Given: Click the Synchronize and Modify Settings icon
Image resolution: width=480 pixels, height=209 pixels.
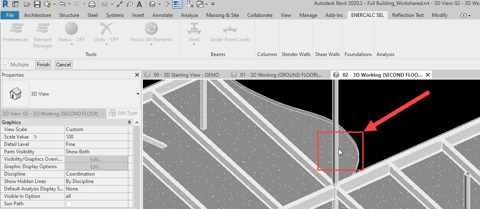Looking at the screenshot, I should click(x=47, y=4).
